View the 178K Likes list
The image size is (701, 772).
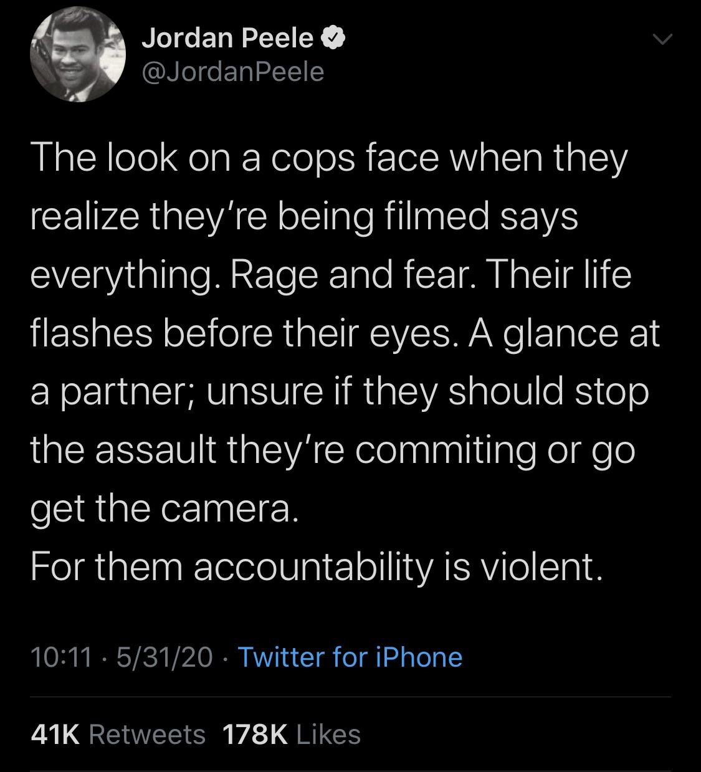click(x=291, y=735)
